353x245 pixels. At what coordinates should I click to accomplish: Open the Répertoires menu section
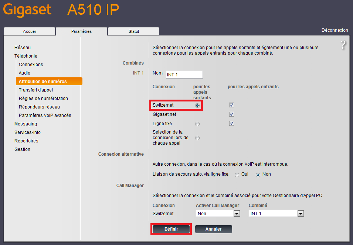(x=26, y=141)
